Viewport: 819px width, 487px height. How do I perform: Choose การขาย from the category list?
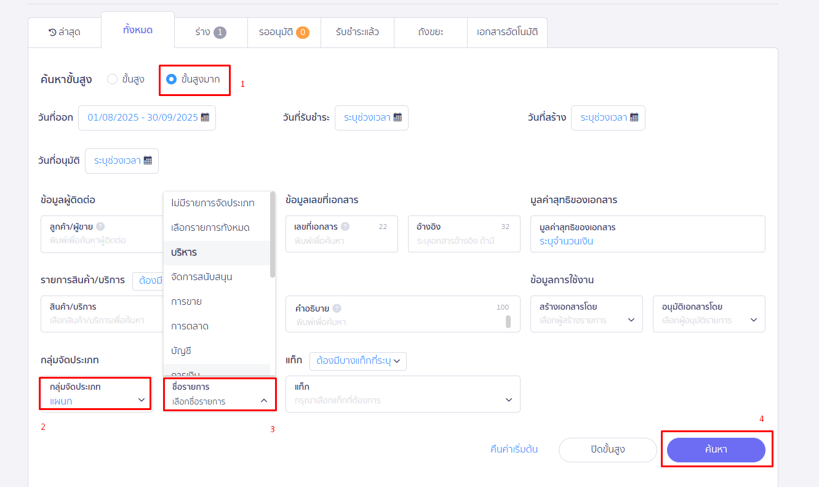click(186, 302)
